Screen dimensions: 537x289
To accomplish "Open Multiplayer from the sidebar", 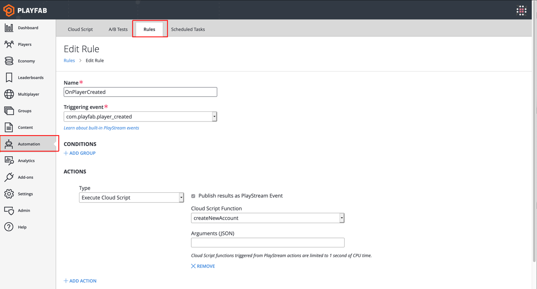I will click(x=28, y=94).
